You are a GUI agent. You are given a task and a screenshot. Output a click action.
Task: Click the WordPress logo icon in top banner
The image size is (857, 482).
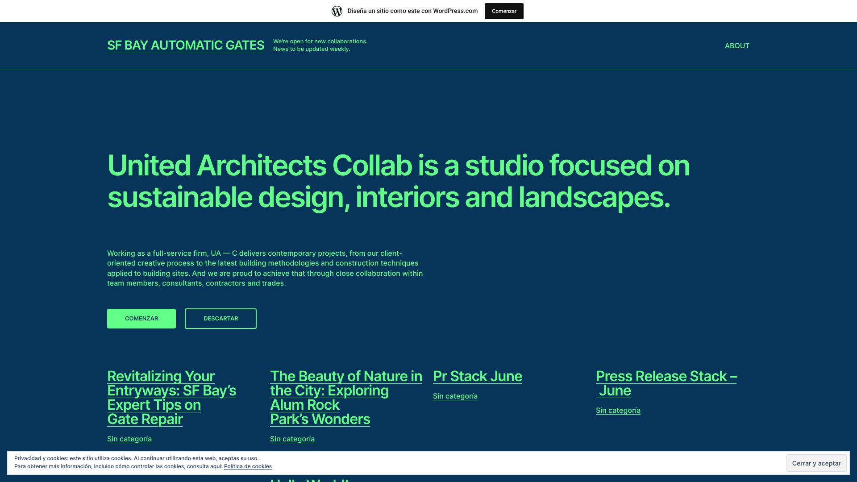(337, 11)
